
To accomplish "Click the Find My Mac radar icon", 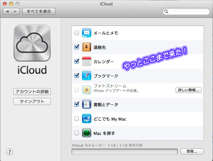I will (87, 133).
